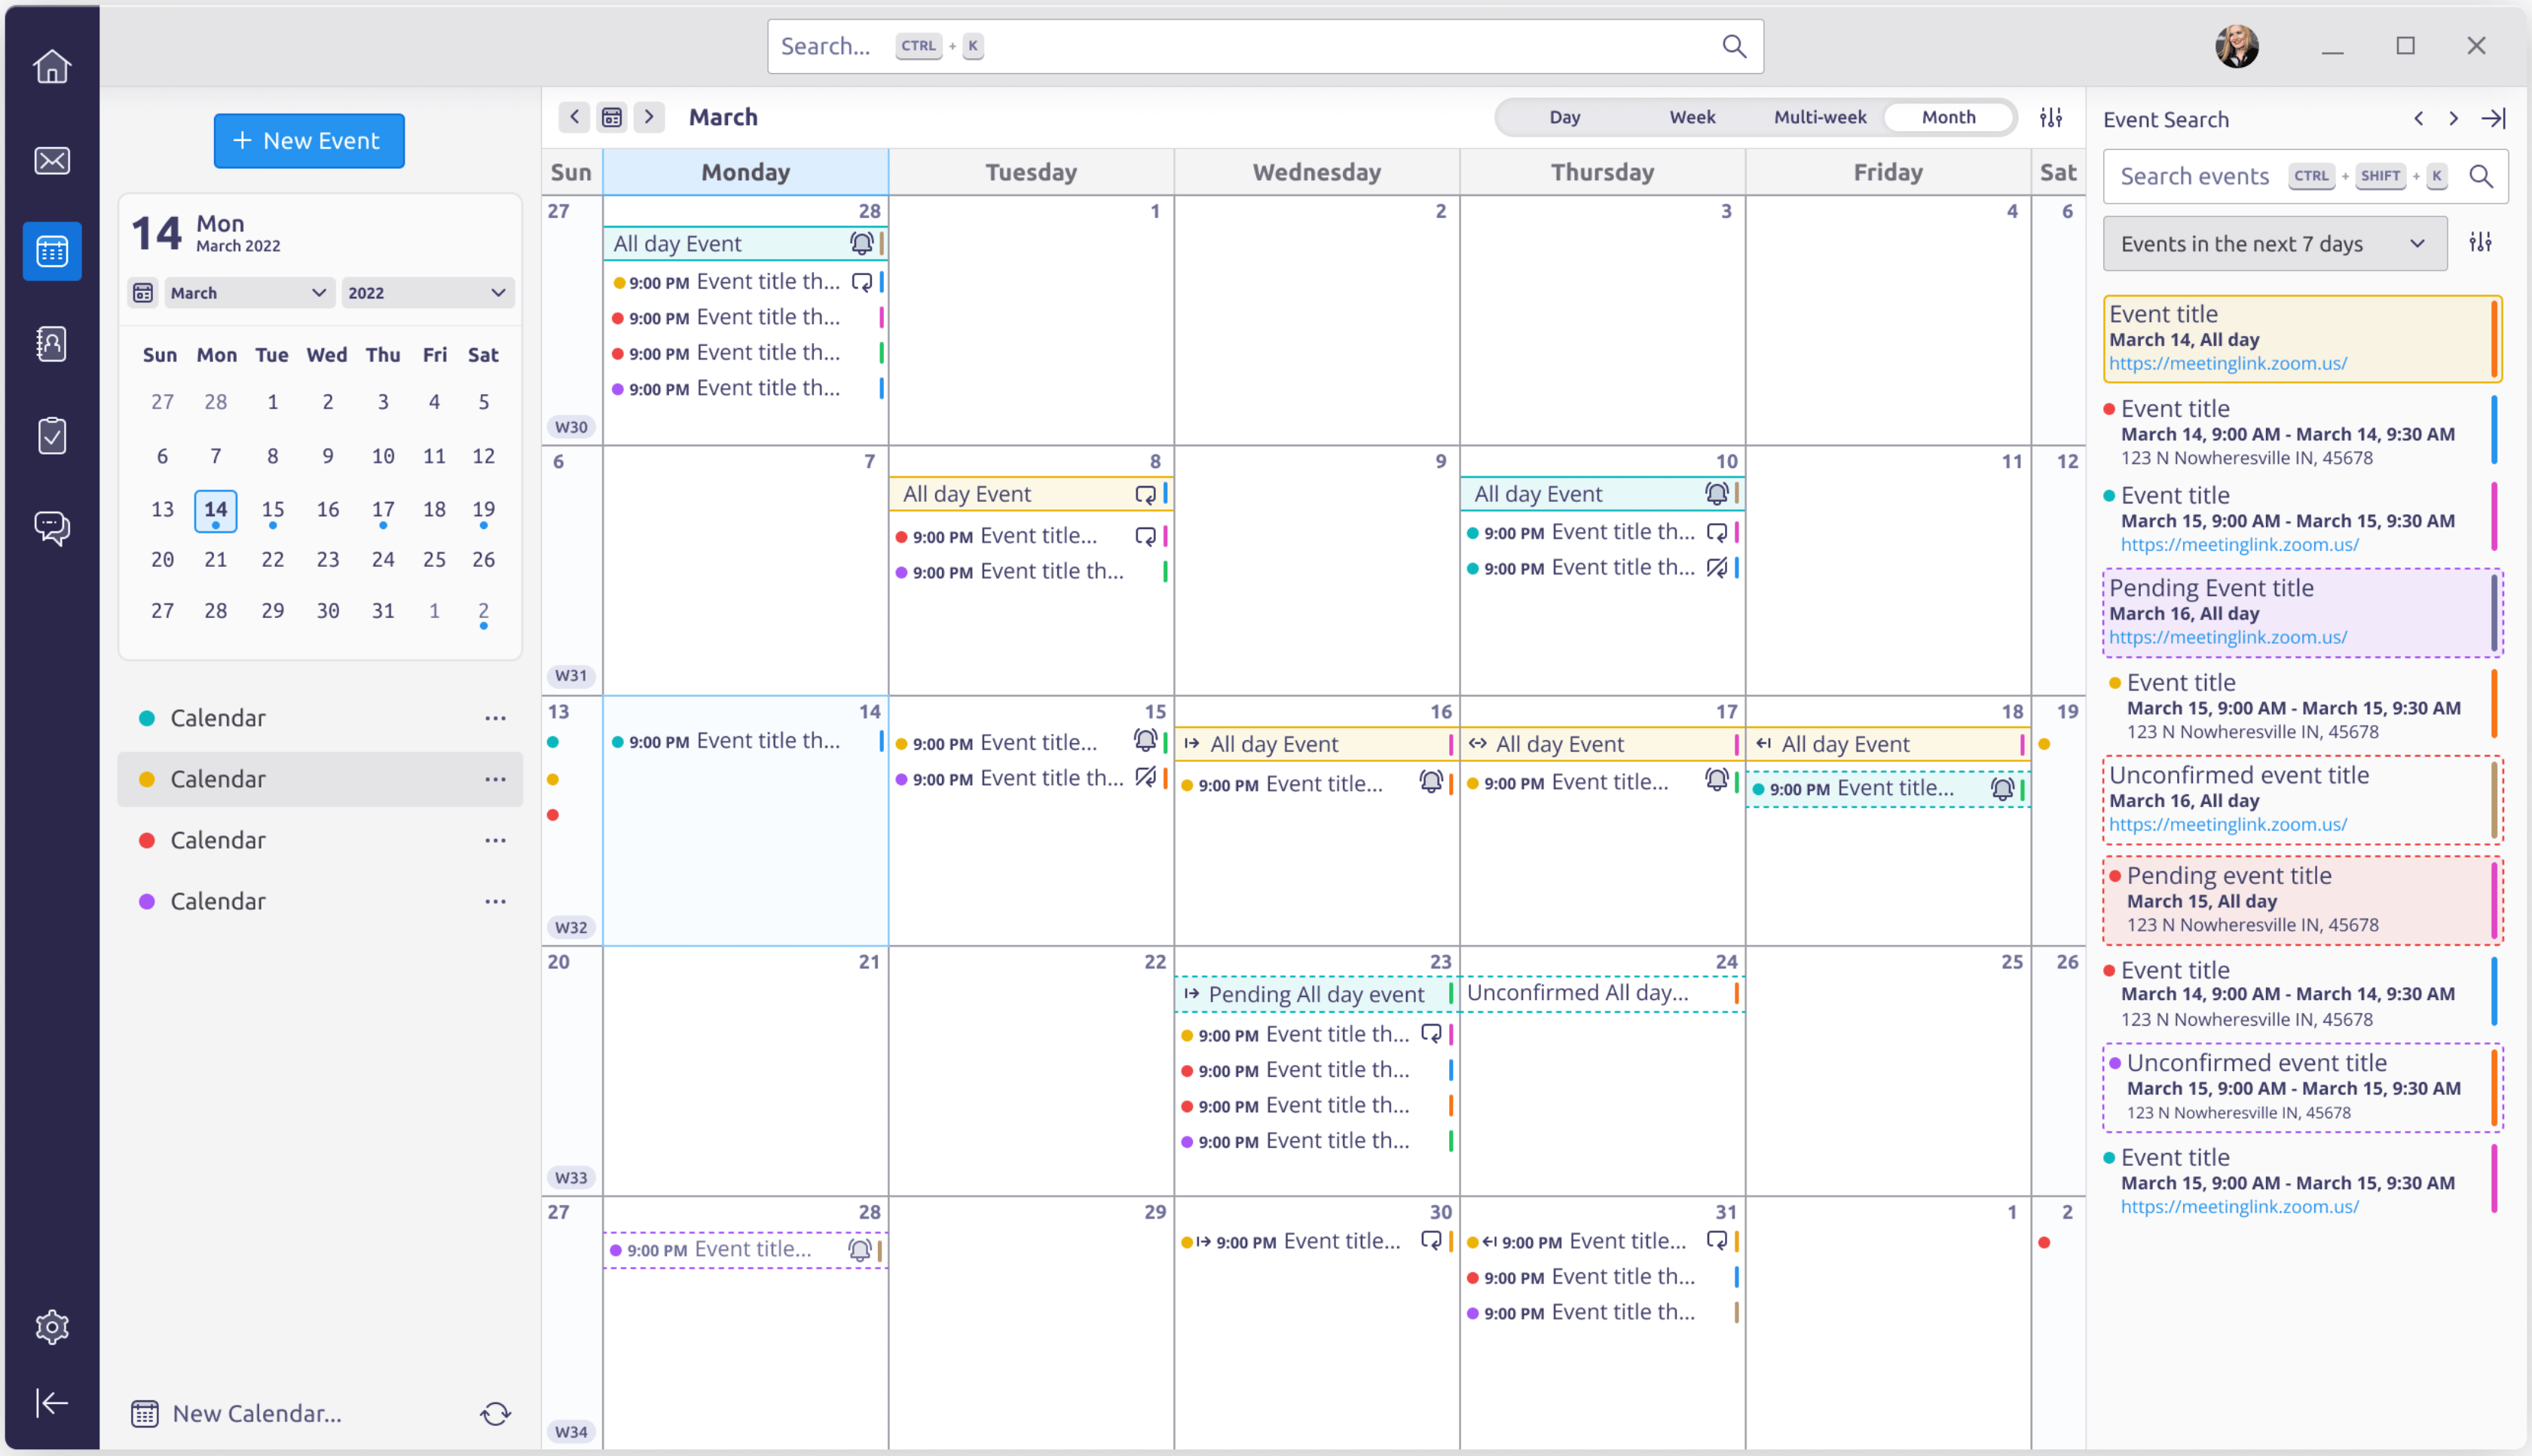Open the 2022 year dropdown
2532x1456 pixels.
coord(427,293)
